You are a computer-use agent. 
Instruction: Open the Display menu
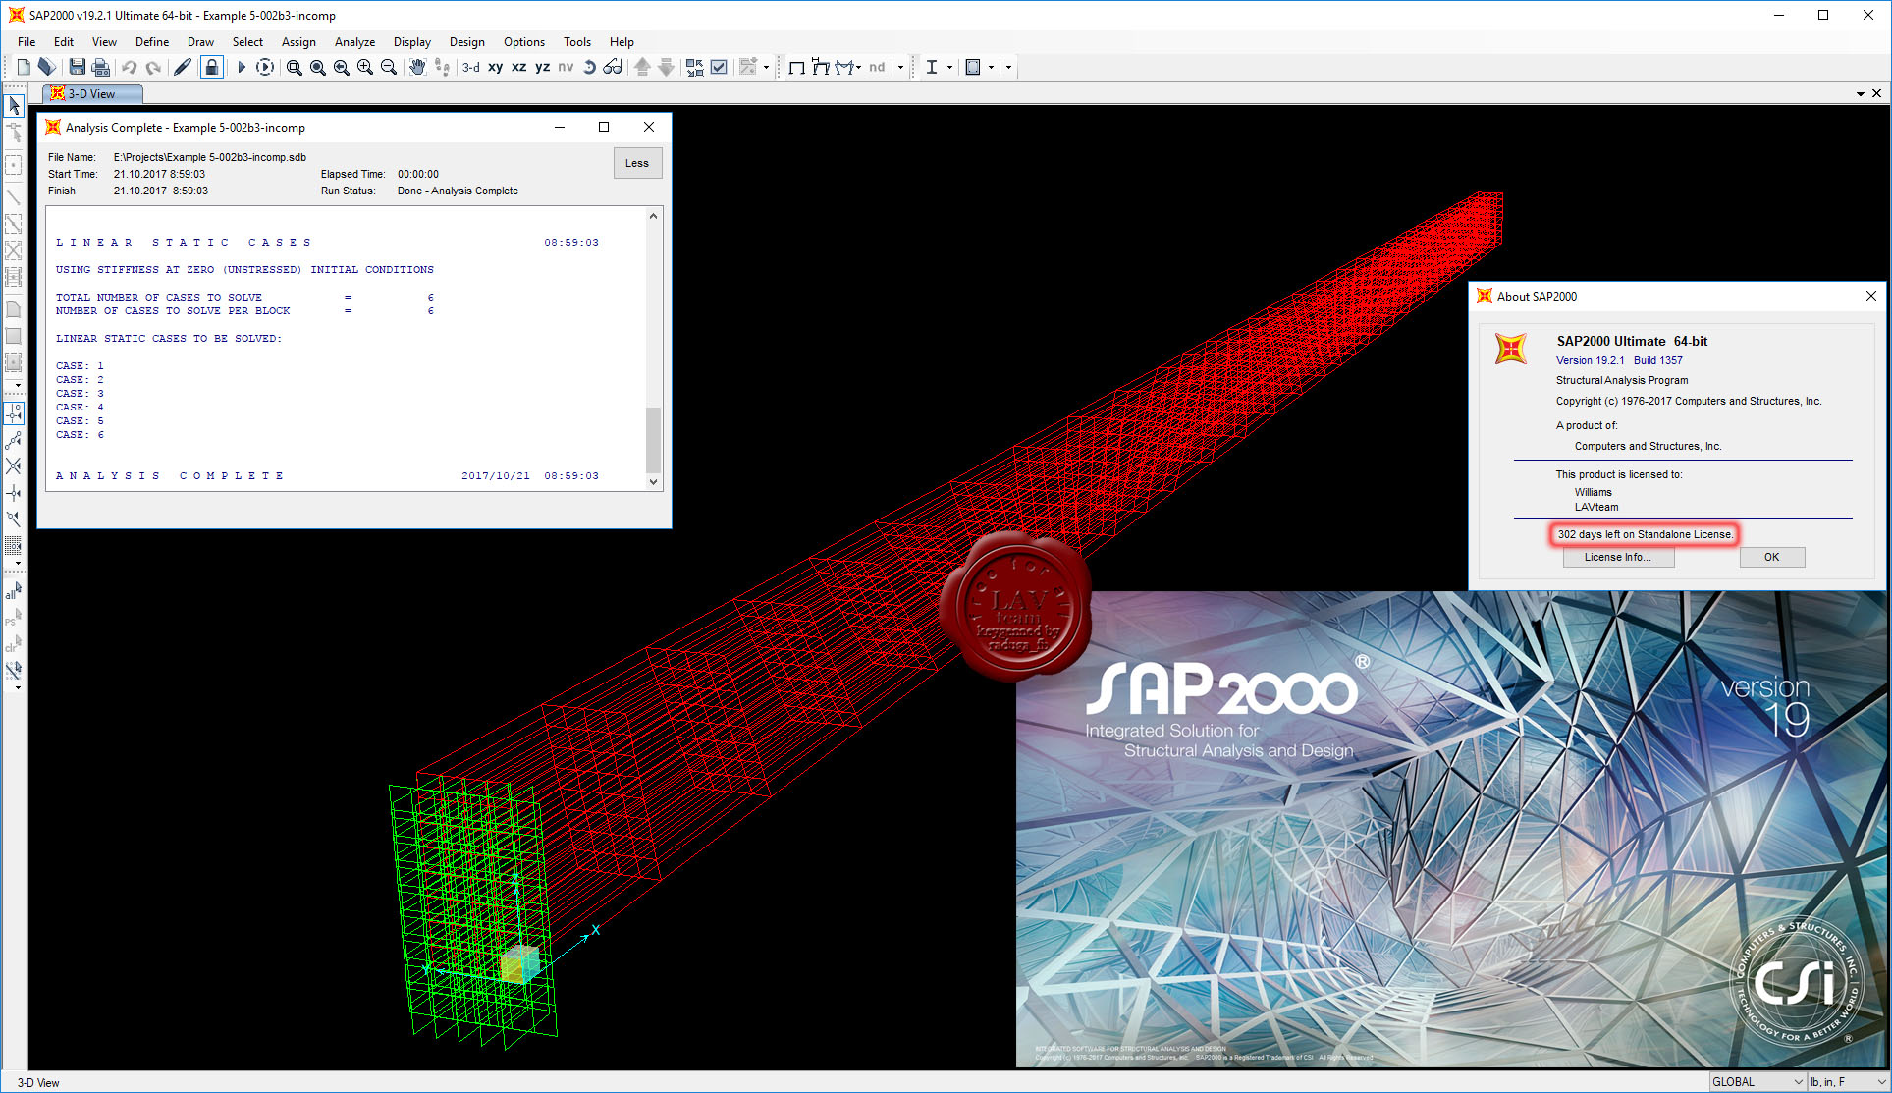(412, 41)
